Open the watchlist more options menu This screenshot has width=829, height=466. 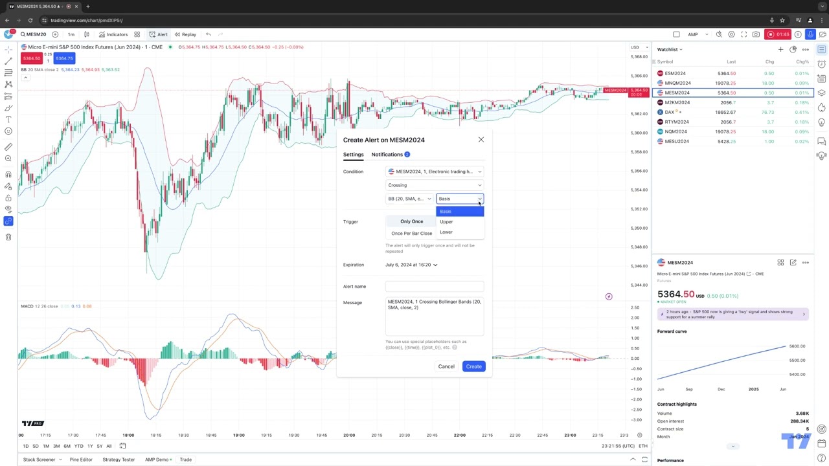pyautogui.click(x=805, y=49)
